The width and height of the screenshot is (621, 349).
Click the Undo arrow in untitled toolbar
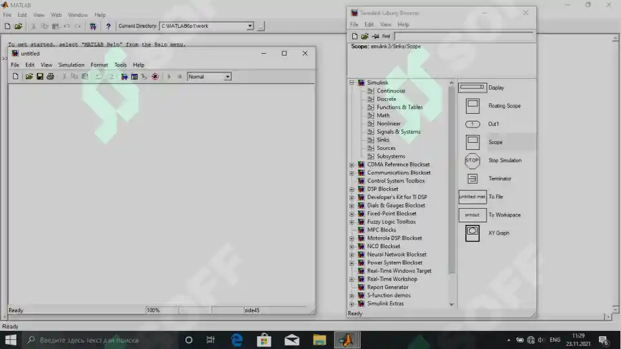(x=99, y=76)
